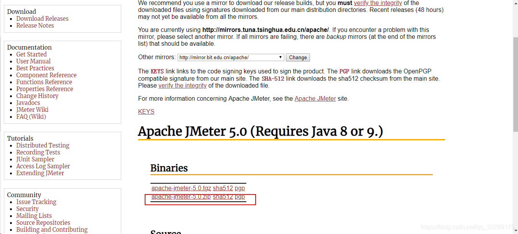The image size is (518, 234).
Task: Click the Apache JMeter 5.0 heading
Action: (x=261, y=131)
